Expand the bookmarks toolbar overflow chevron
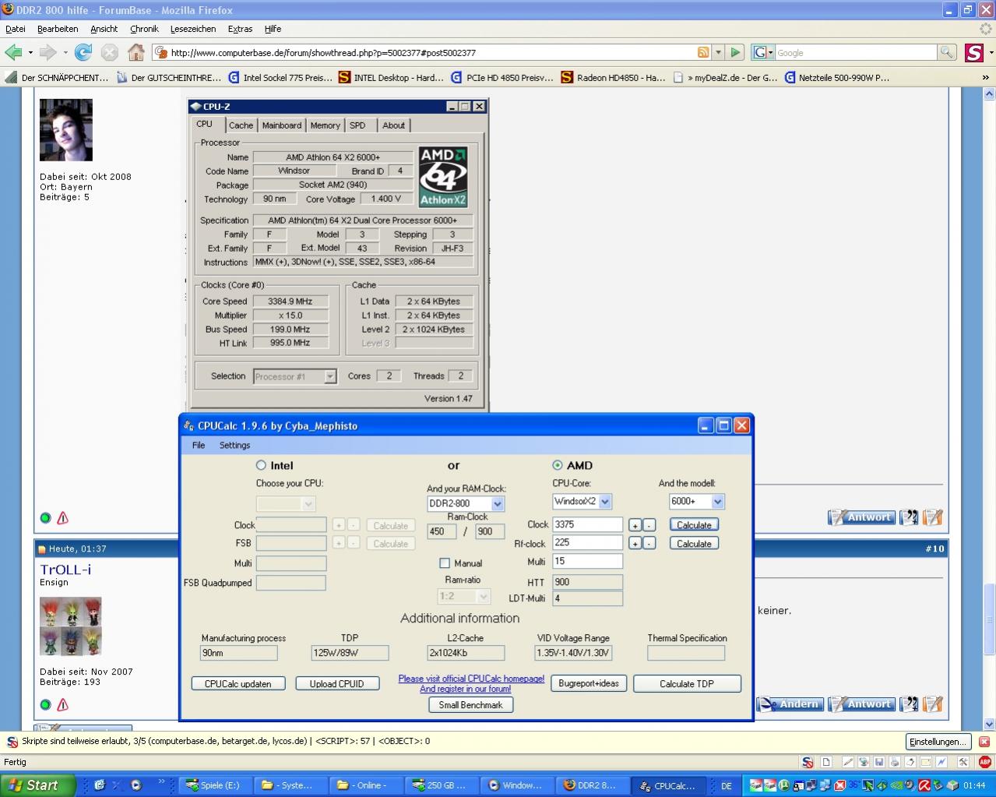This screenshot has width=996, height=797. tap(985, 77)
